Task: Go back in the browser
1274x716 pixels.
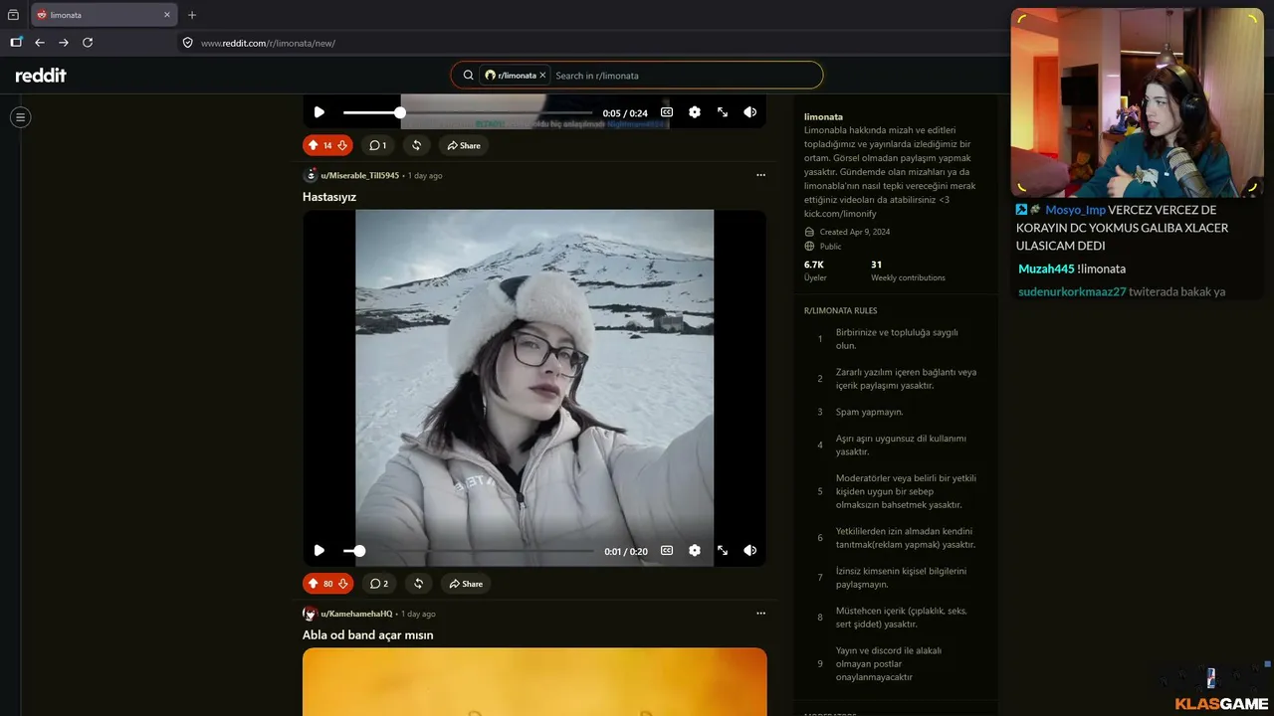Action: pos(40,43)
